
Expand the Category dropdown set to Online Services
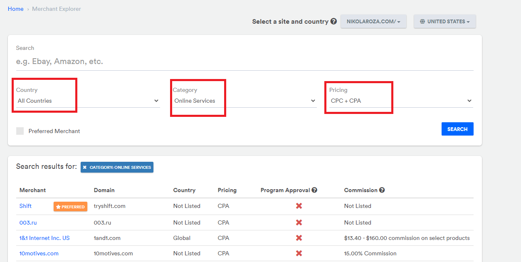point(244,101)
